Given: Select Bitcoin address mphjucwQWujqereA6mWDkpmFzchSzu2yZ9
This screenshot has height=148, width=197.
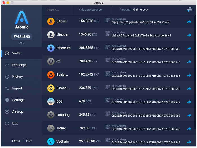Looking at the screenshot, I should point(140,22).
